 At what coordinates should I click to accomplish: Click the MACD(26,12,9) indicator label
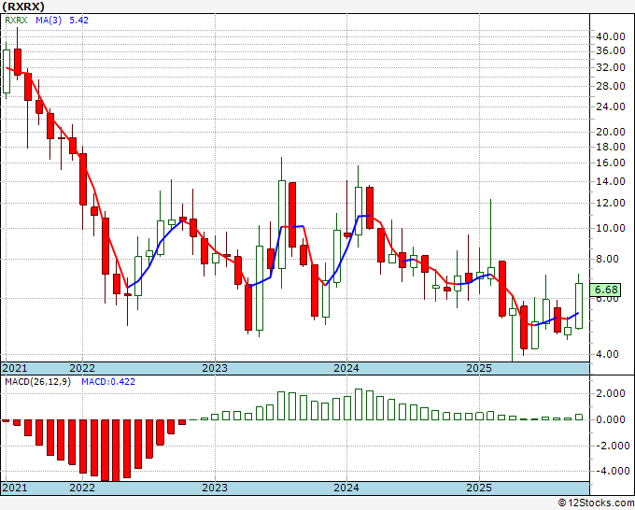(x=37, y=382)
